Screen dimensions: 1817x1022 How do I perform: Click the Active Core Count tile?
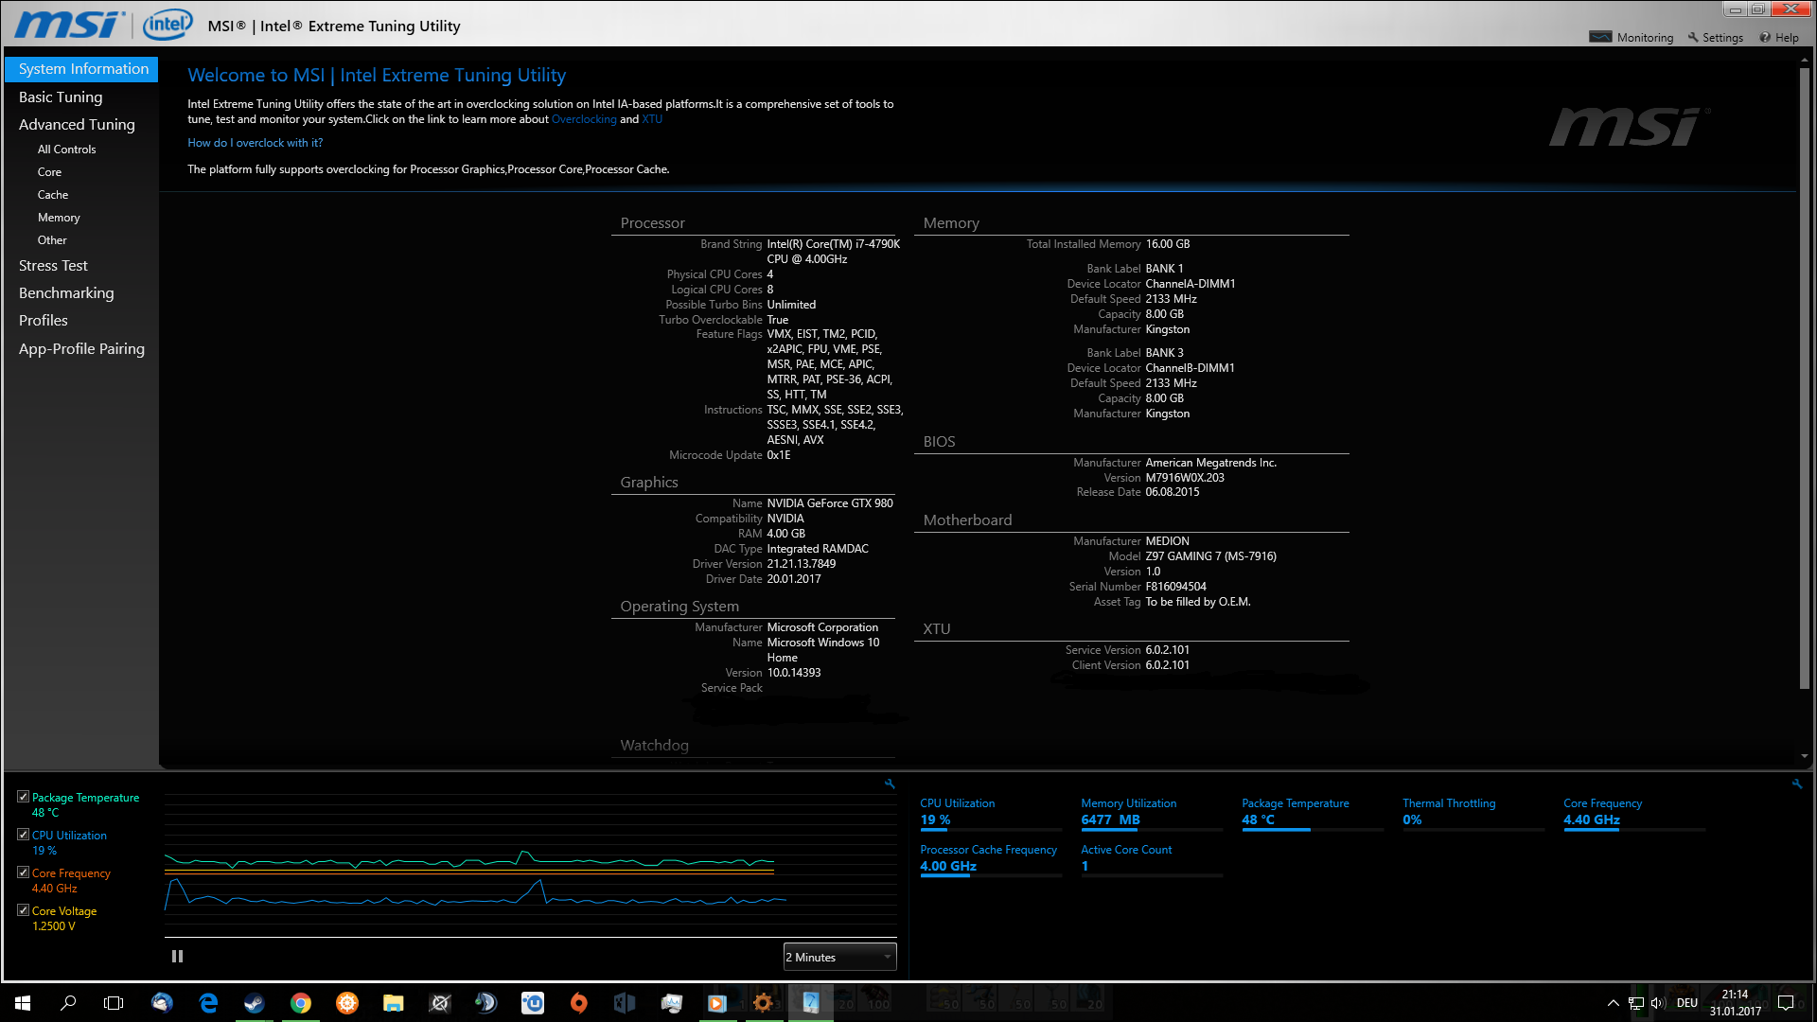(x=1152, y=860)
